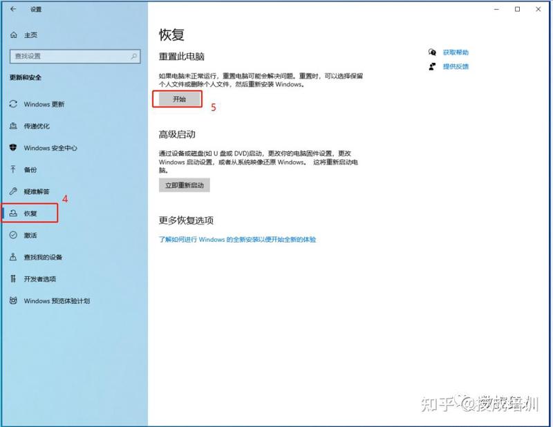Click the 立即重新启动 button
This screenshot has height=427, width=553.
coord(185,185)
